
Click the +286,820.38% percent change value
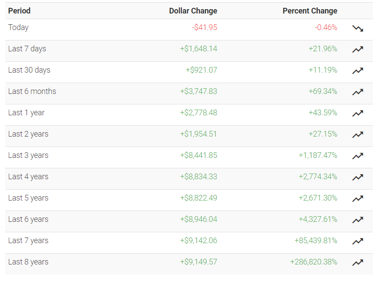[314, 262]
